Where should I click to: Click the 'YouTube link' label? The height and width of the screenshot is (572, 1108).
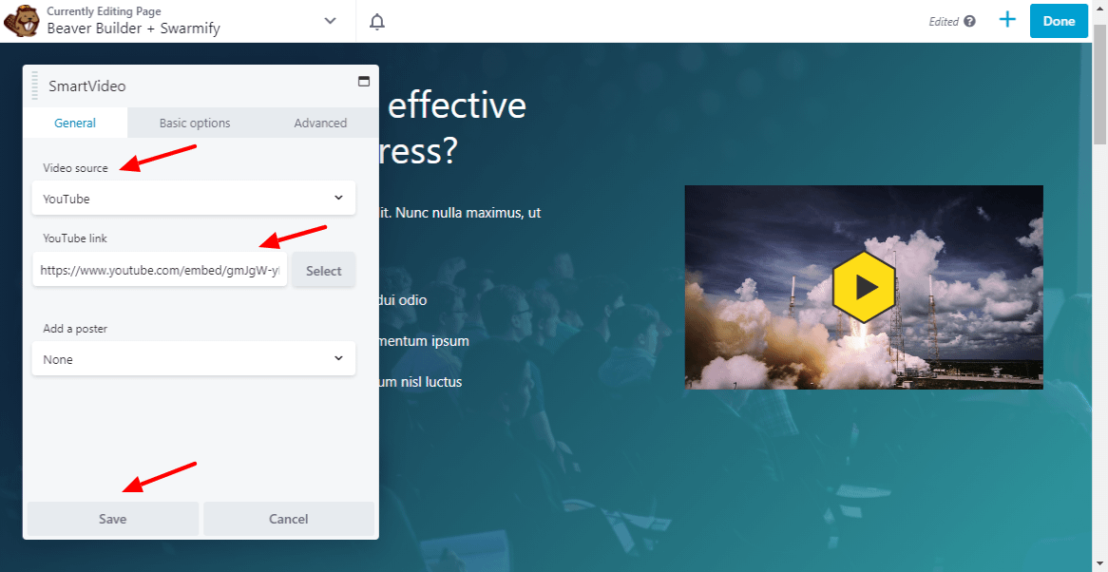point(75,238)
